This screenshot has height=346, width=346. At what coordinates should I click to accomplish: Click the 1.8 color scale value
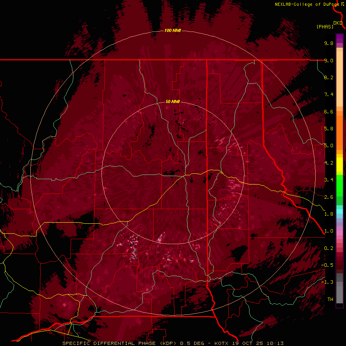coord(329,214)
